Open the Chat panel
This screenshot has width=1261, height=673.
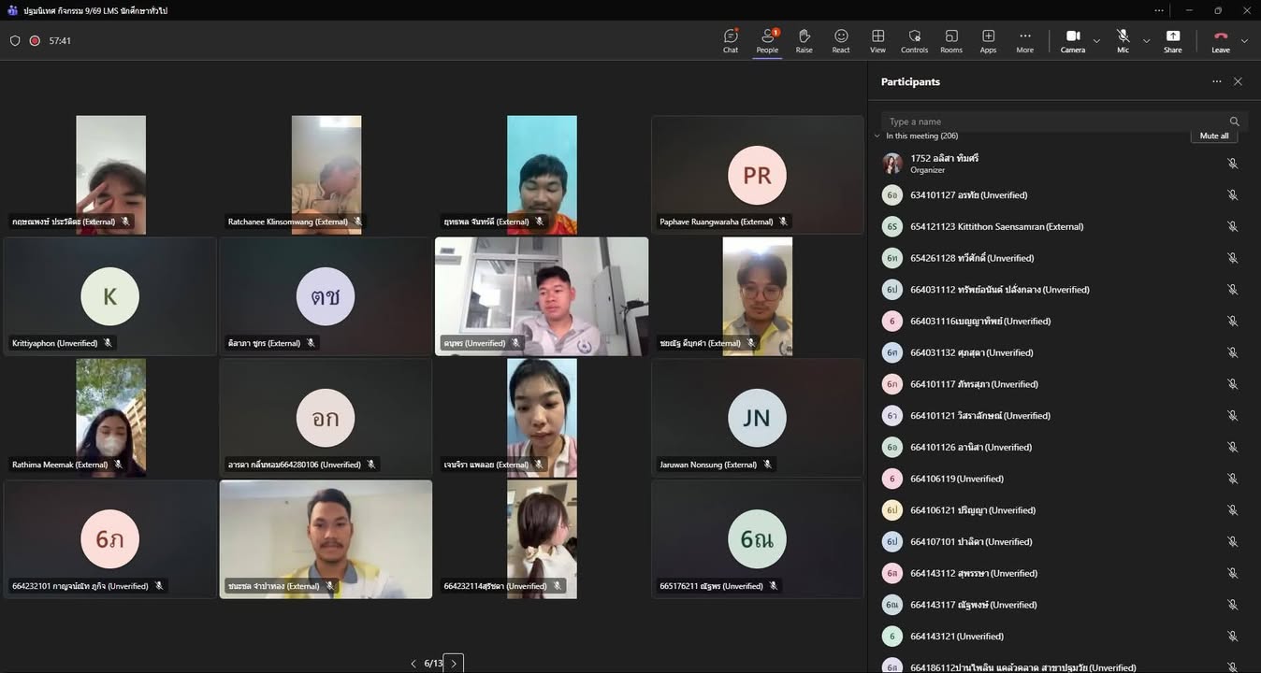(x=731, y=40)
